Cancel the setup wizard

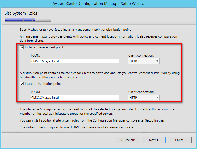point(180,140)
